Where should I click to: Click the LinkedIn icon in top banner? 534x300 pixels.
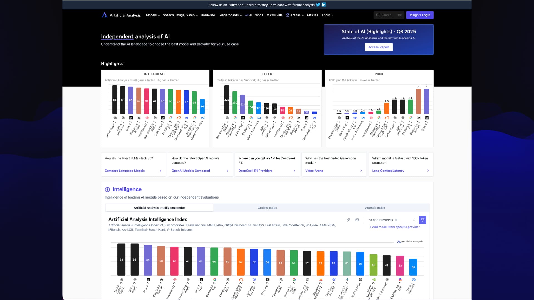324,5
